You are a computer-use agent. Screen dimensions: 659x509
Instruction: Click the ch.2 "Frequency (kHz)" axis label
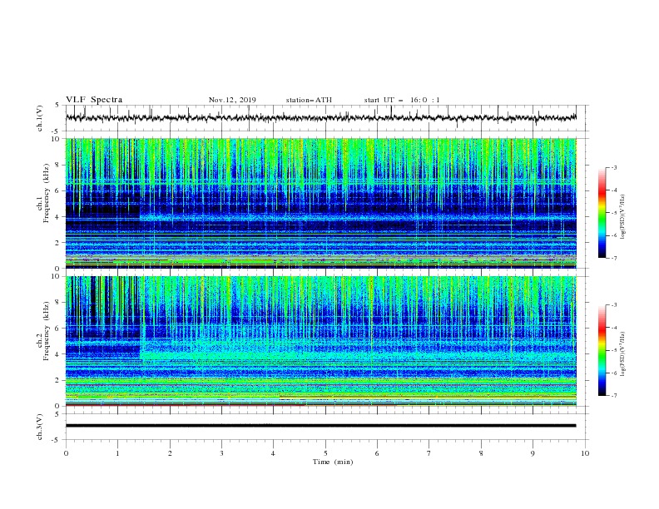click(x=47, y=330)
